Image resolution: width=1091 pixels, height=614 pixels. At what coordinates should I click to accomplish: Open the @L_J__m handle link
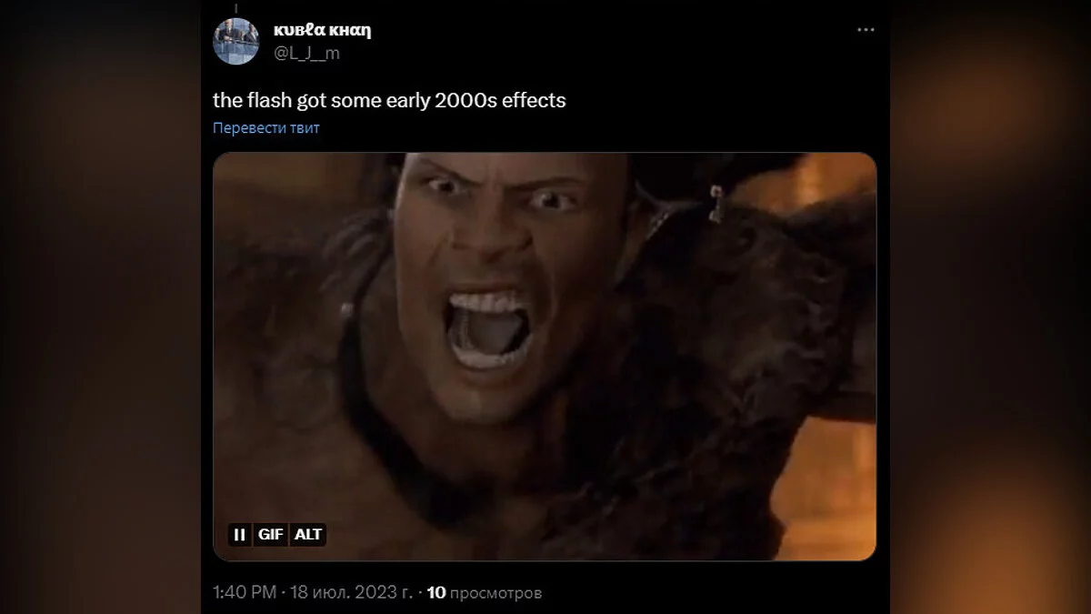point(306,53)
